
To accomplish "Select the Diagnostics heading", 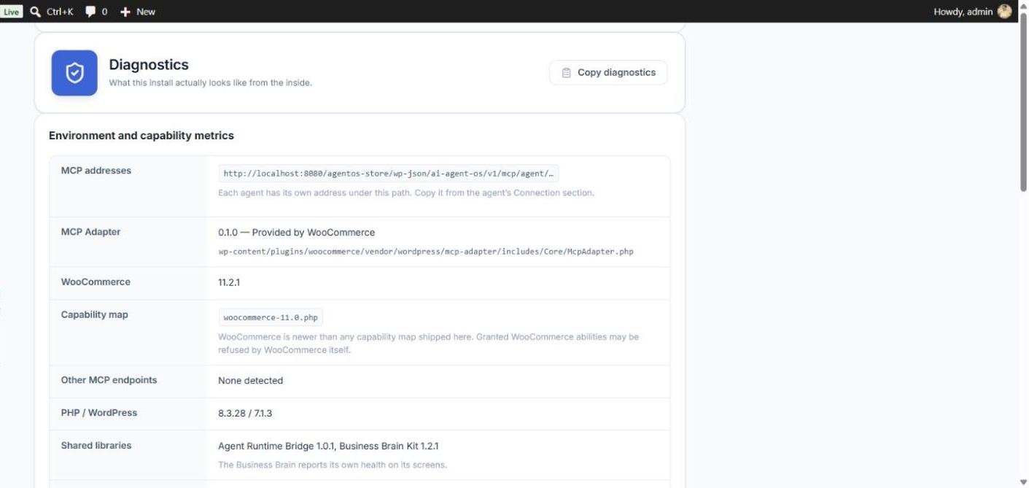I will pyautogui.click(x=149, y=65).
